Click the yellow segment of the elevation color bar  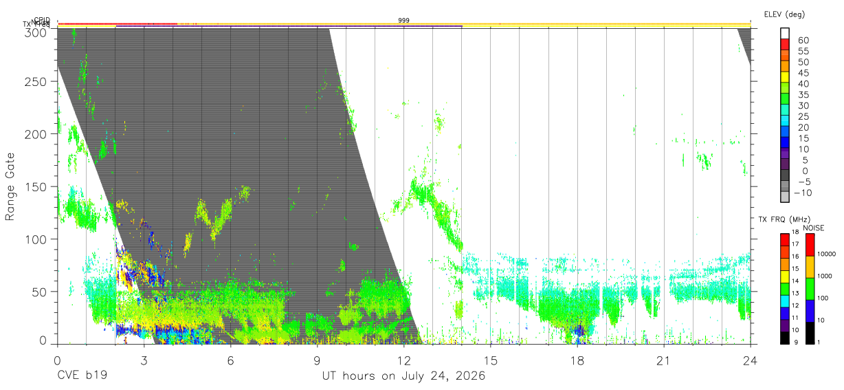click(785, 76)
